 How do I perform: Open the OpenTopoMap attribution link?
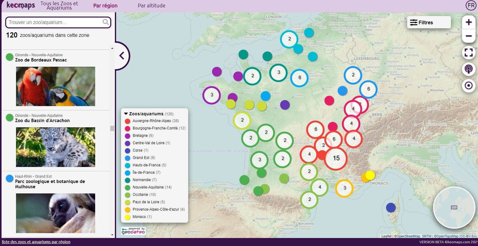coord(447,236)
